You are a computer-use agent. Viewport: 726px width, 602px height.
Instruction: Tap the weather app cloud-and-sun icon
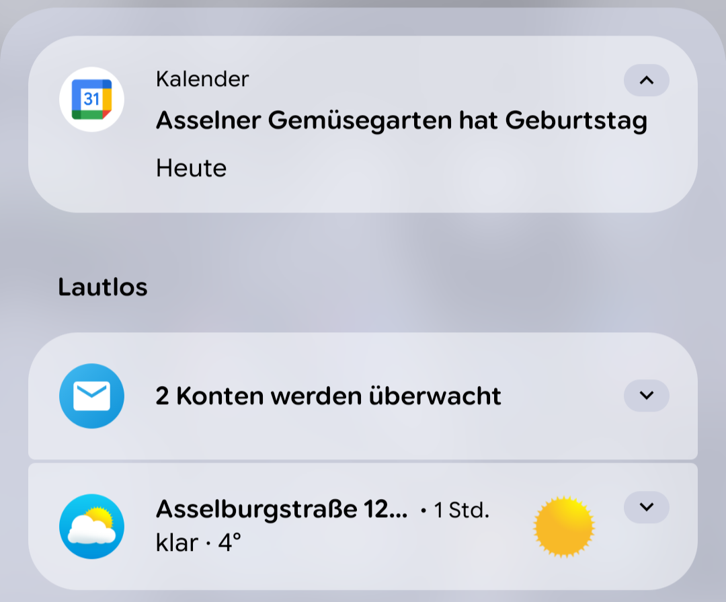pos(91,527)
